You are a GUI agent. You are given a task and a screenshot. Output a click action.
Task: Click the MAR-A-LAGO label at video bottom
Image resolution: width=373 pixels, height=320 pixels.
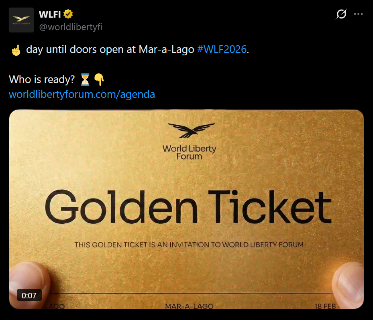click(190, 306)
